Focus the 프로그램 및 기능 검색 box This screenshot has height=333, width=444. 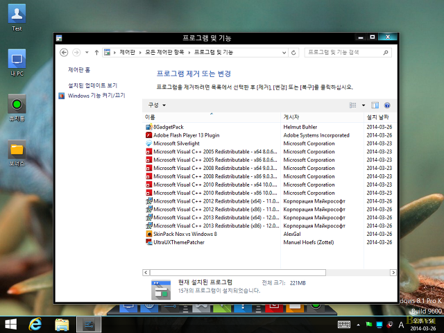coord(348,53)
